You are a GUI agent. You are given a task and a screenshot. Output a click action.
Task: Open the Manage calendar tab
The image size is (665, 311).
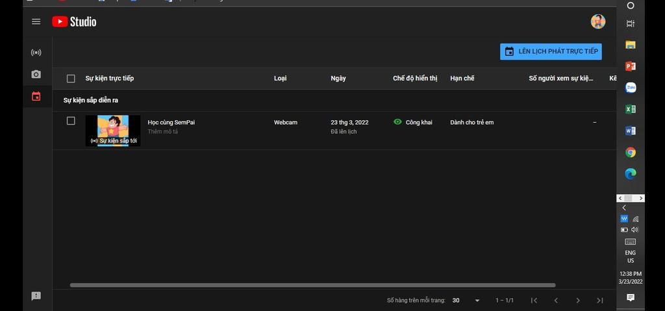(x=36, y=96)
